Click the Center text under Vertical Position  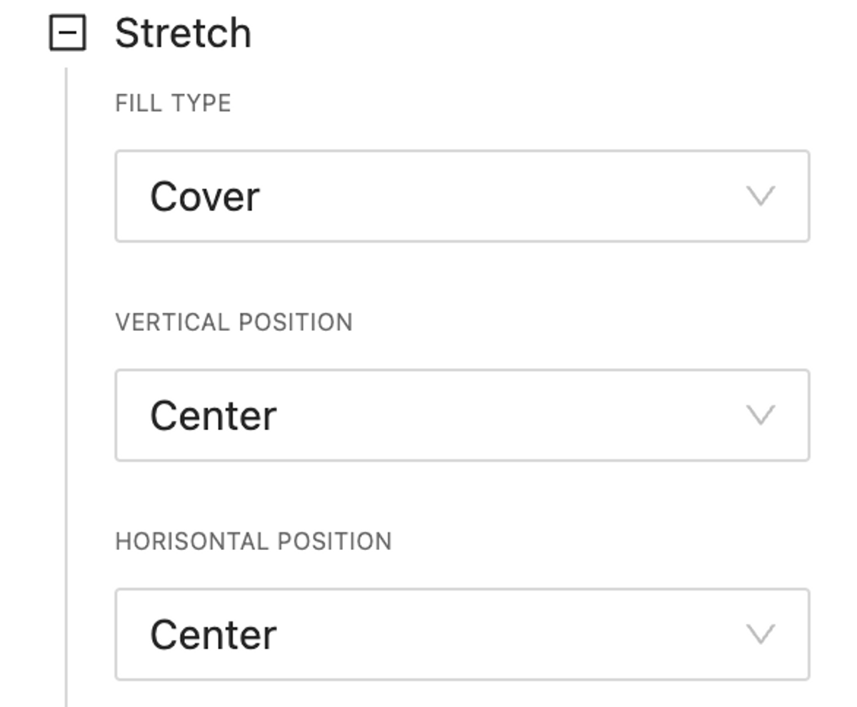213,416
